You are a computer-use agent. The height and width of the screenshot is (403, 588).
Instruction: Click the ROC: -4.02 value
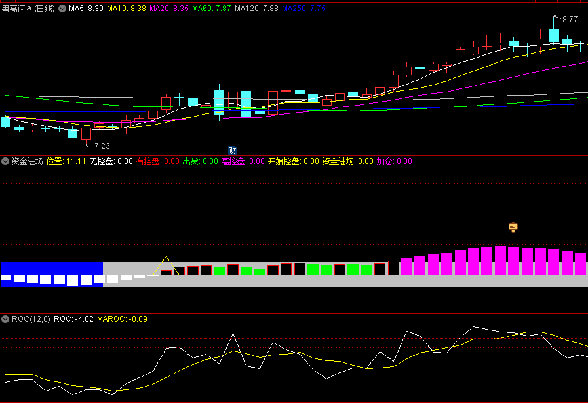tap(73, 319)
